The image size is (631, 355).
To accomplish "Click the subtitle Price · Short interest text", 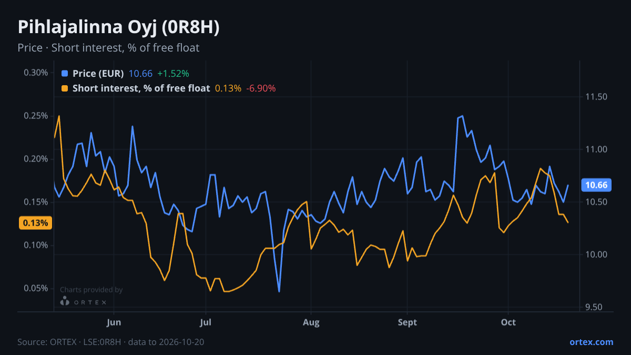I will [x=108, y=48].
